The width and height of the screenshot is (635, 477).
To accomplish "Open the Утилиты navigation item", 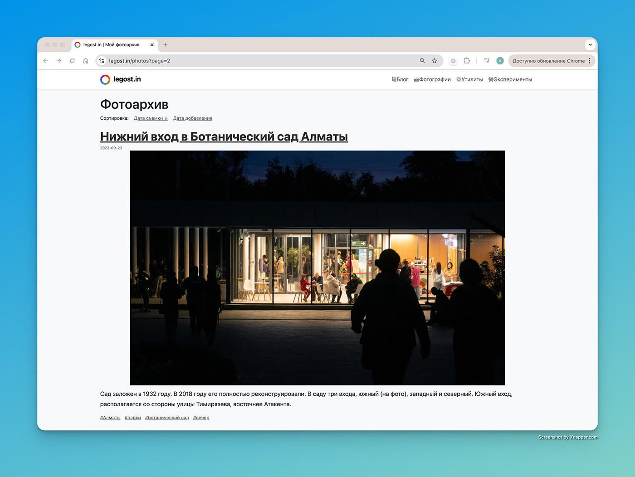I will tap(469, 79).
